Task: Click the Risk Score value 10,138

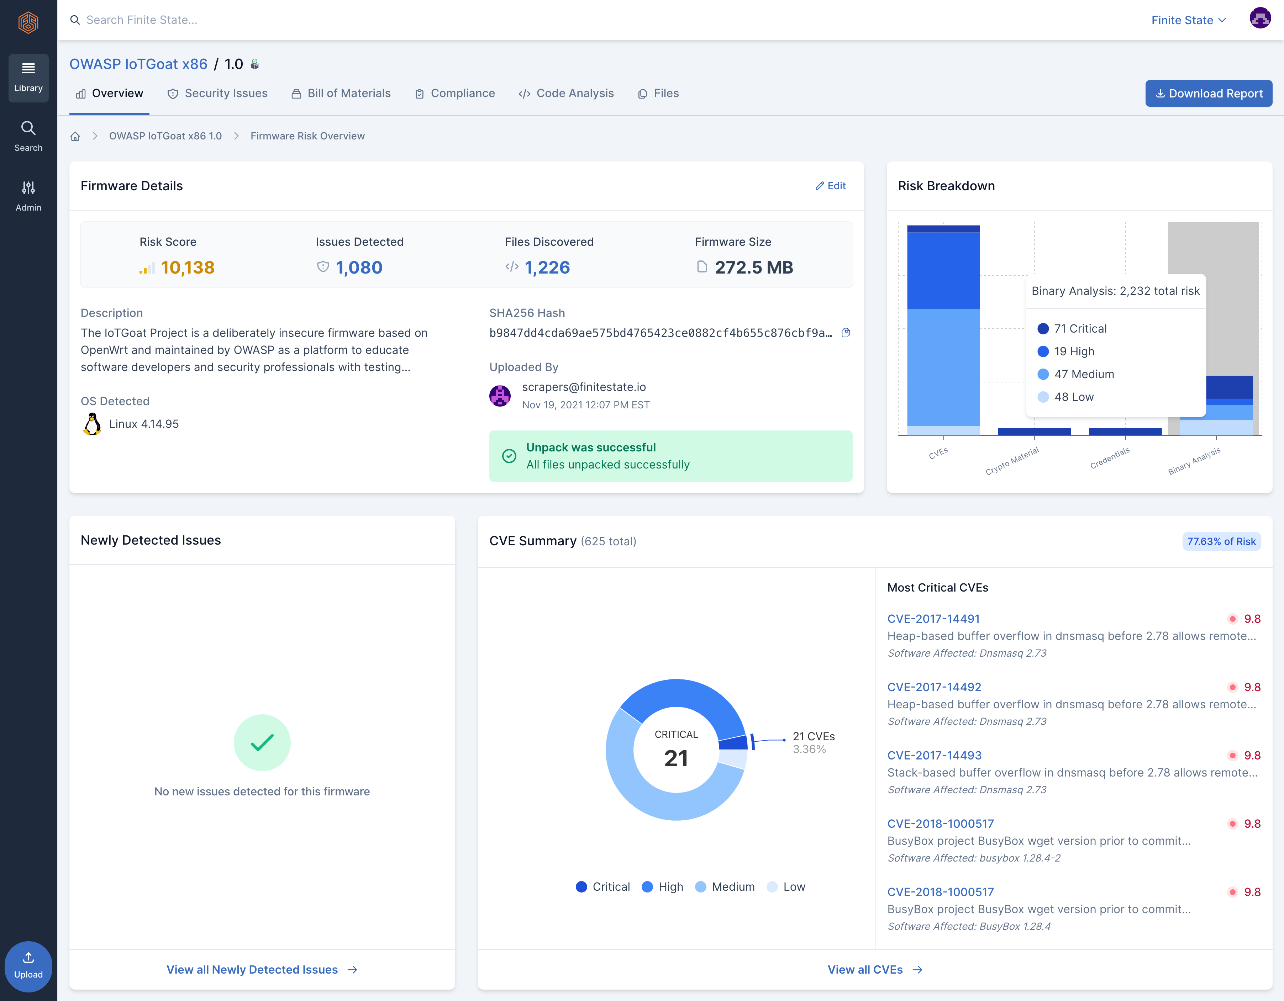Action: [x=188, y=268]
